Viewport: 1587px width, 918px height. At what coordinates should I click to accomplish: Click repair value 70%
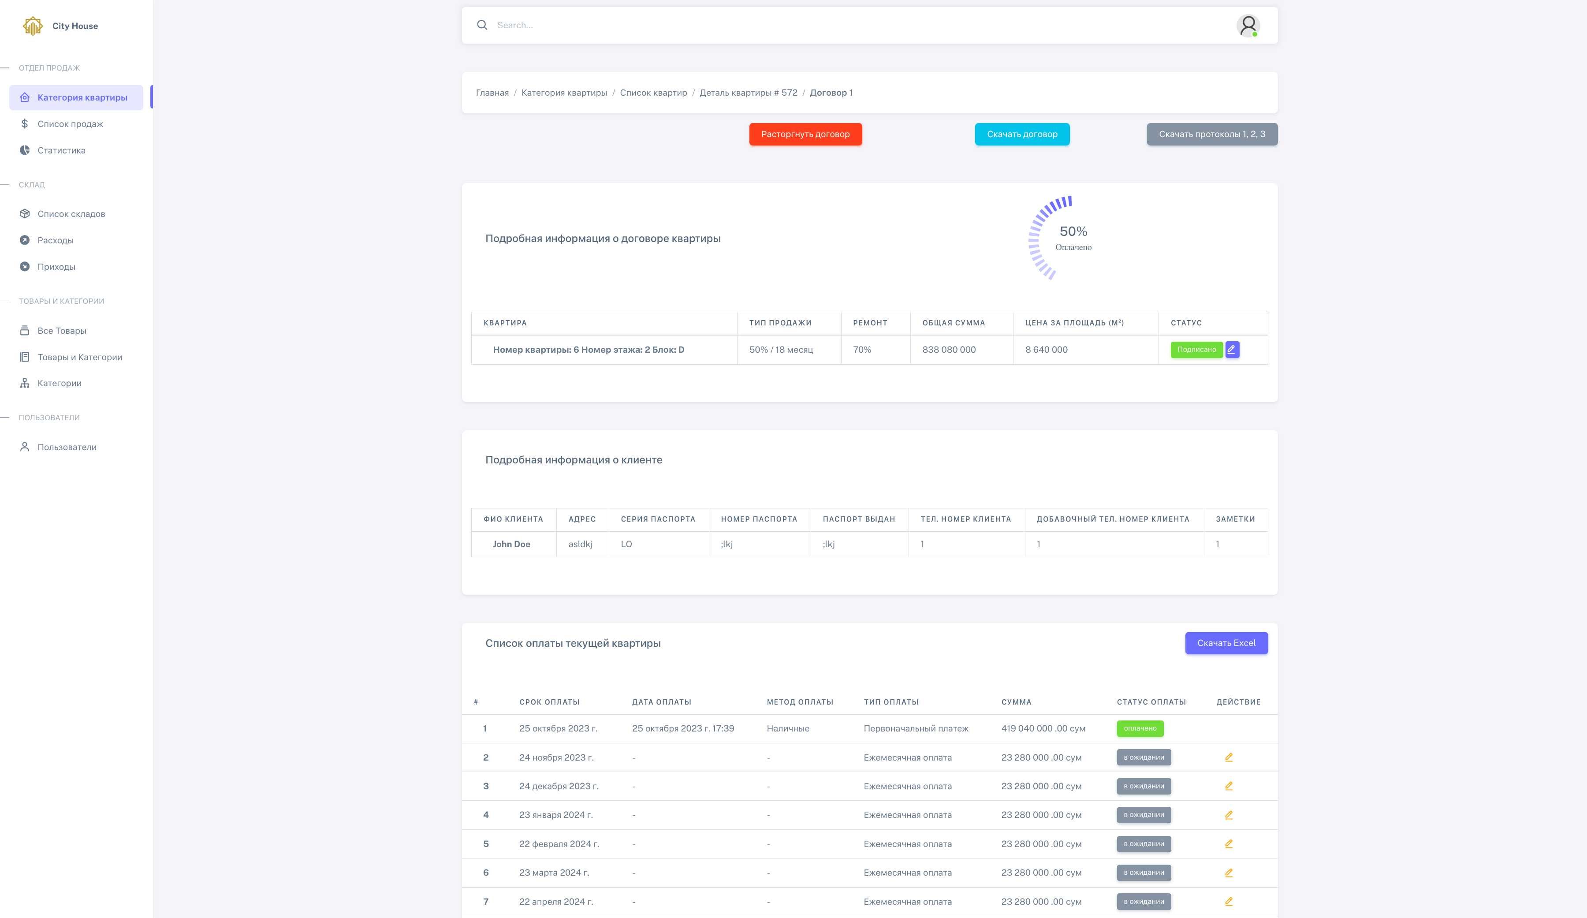[861, 350]
